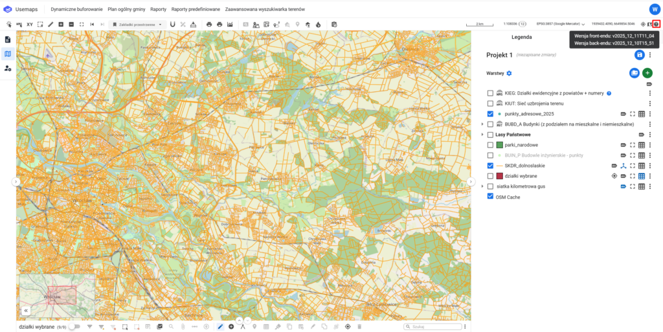Open the Maps icon in left sidebar
This screenshot has width=663, height=332.
tap(8, 54)
